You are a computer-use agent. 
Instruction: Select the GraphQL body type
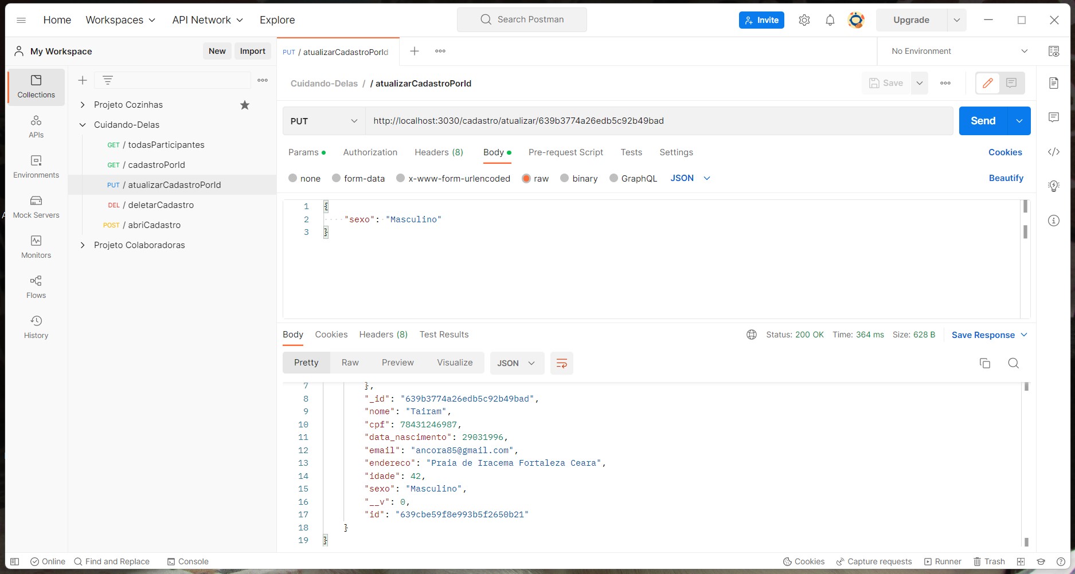pos(633,178)
